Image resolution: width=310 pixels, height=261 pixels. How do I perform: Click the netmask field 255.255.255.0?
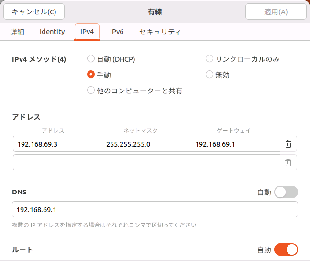[x=146, y=144]
